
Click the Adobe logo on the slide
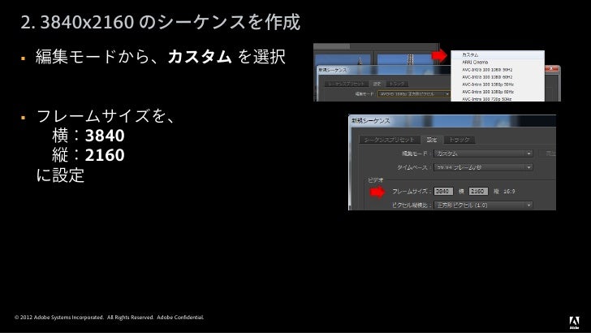pyautogui.click(x=574, y=322)
